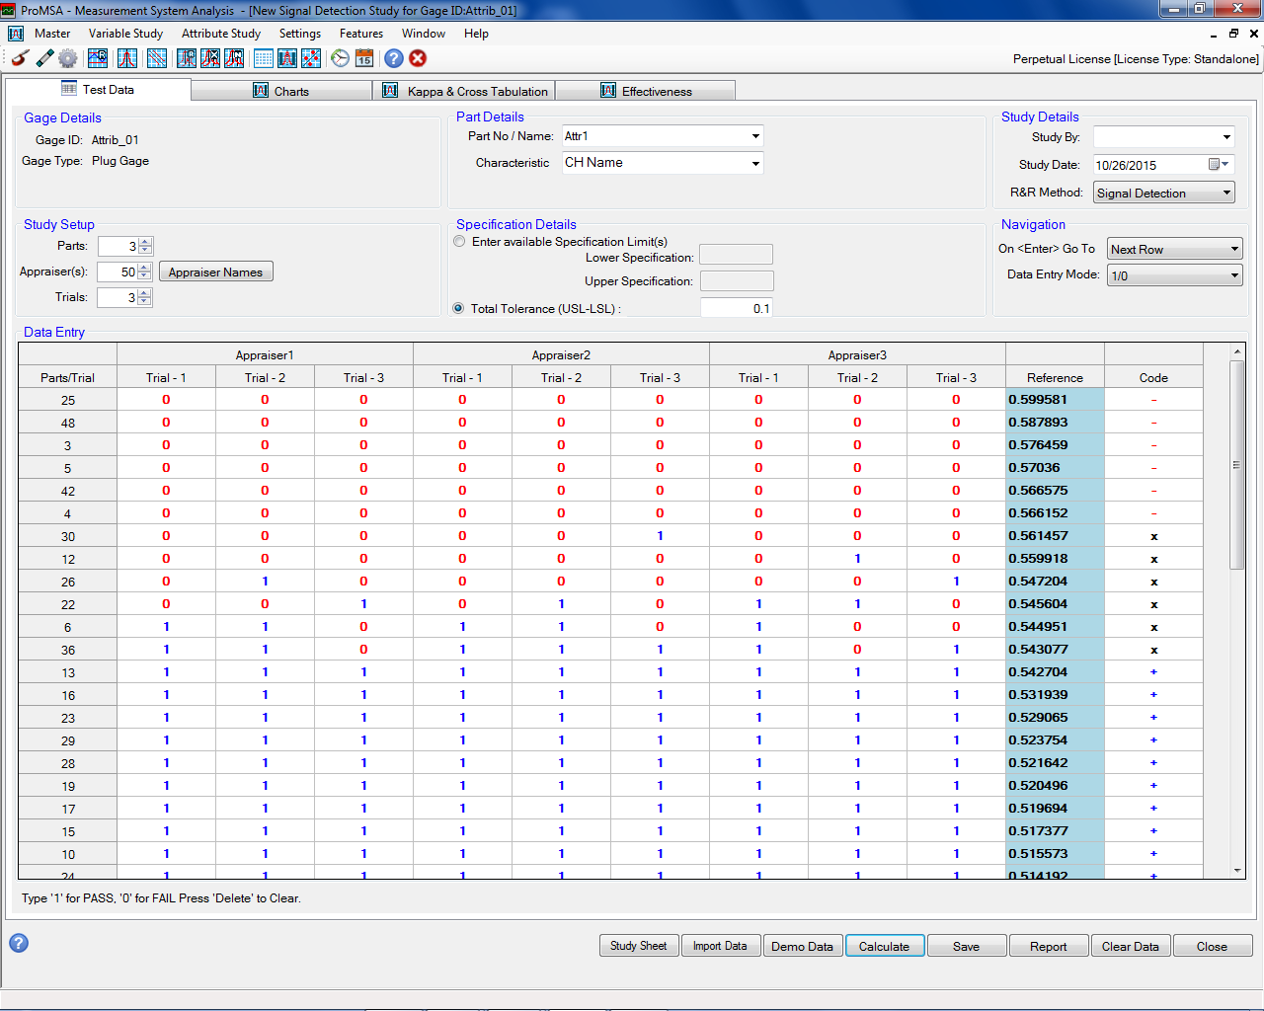This screenshot has height=1011, width=1264.
Task: Open the Study By dropdown
Action: (x=1227, y=137)
